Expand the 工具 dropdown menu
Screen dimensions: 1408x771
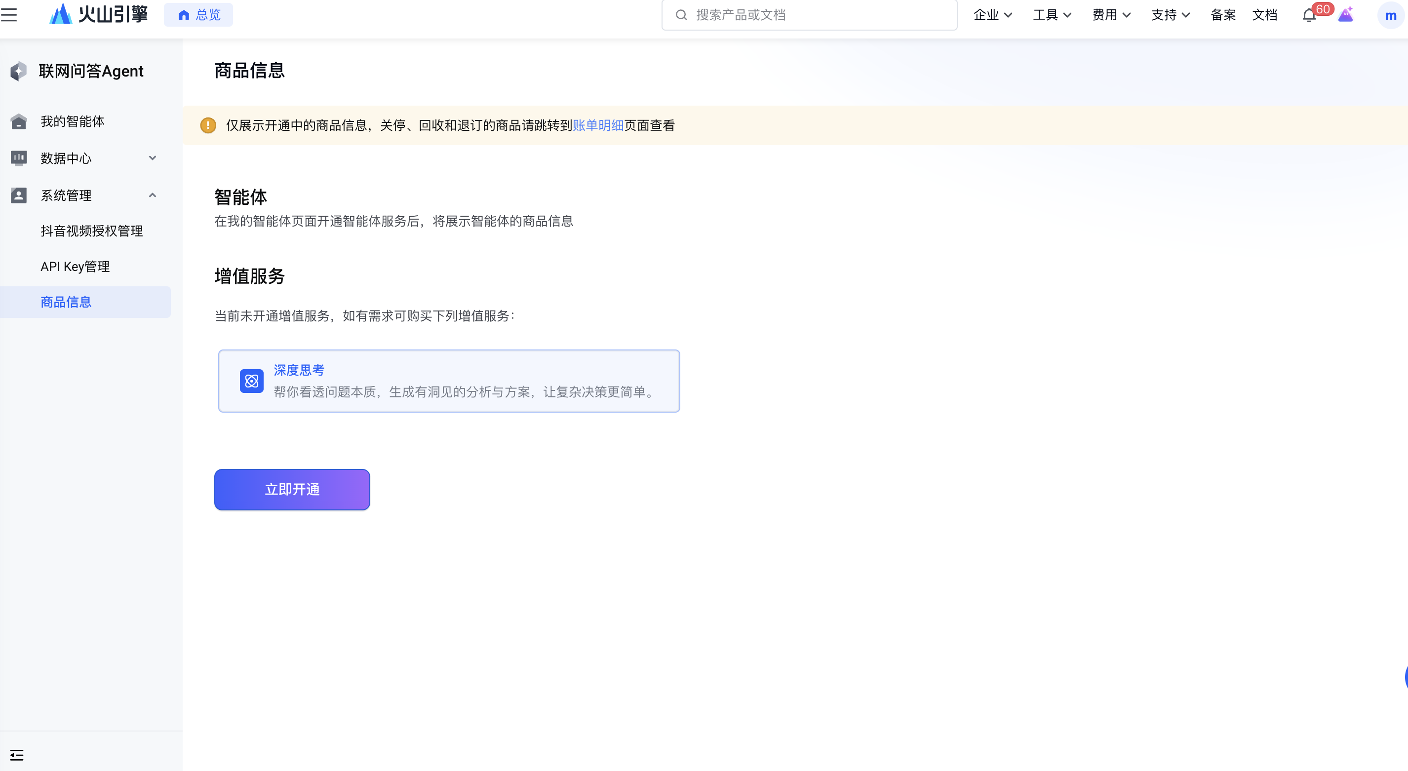(x=1052, y=15)
